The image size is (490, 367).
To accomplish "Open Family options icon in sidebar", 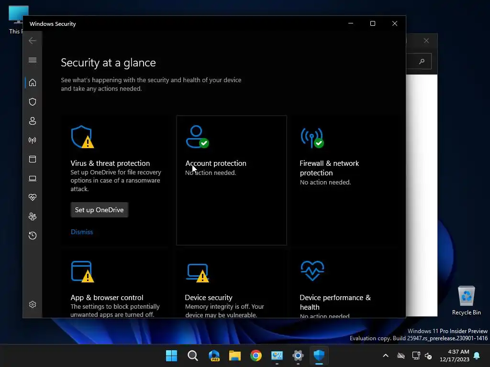I will click(33, 216).
